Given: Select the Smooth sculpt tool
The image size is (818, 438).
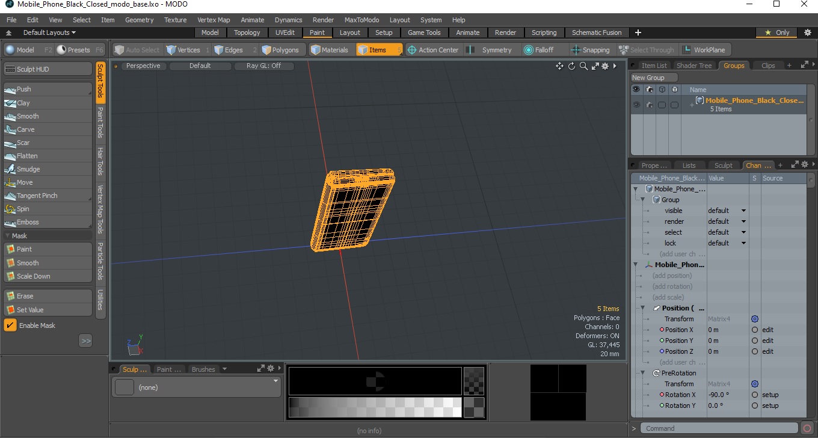Looking at the screenshot, I should tap(48, 116).
